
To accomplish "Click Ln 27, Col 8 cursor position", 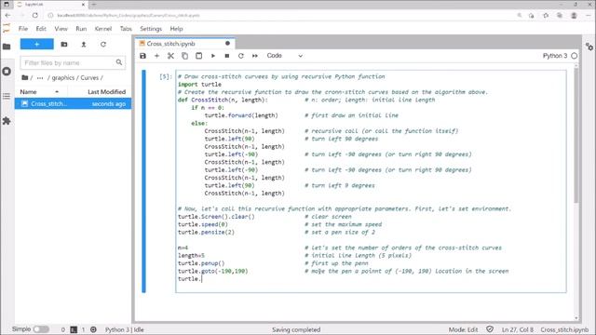I will click(518, 329).
